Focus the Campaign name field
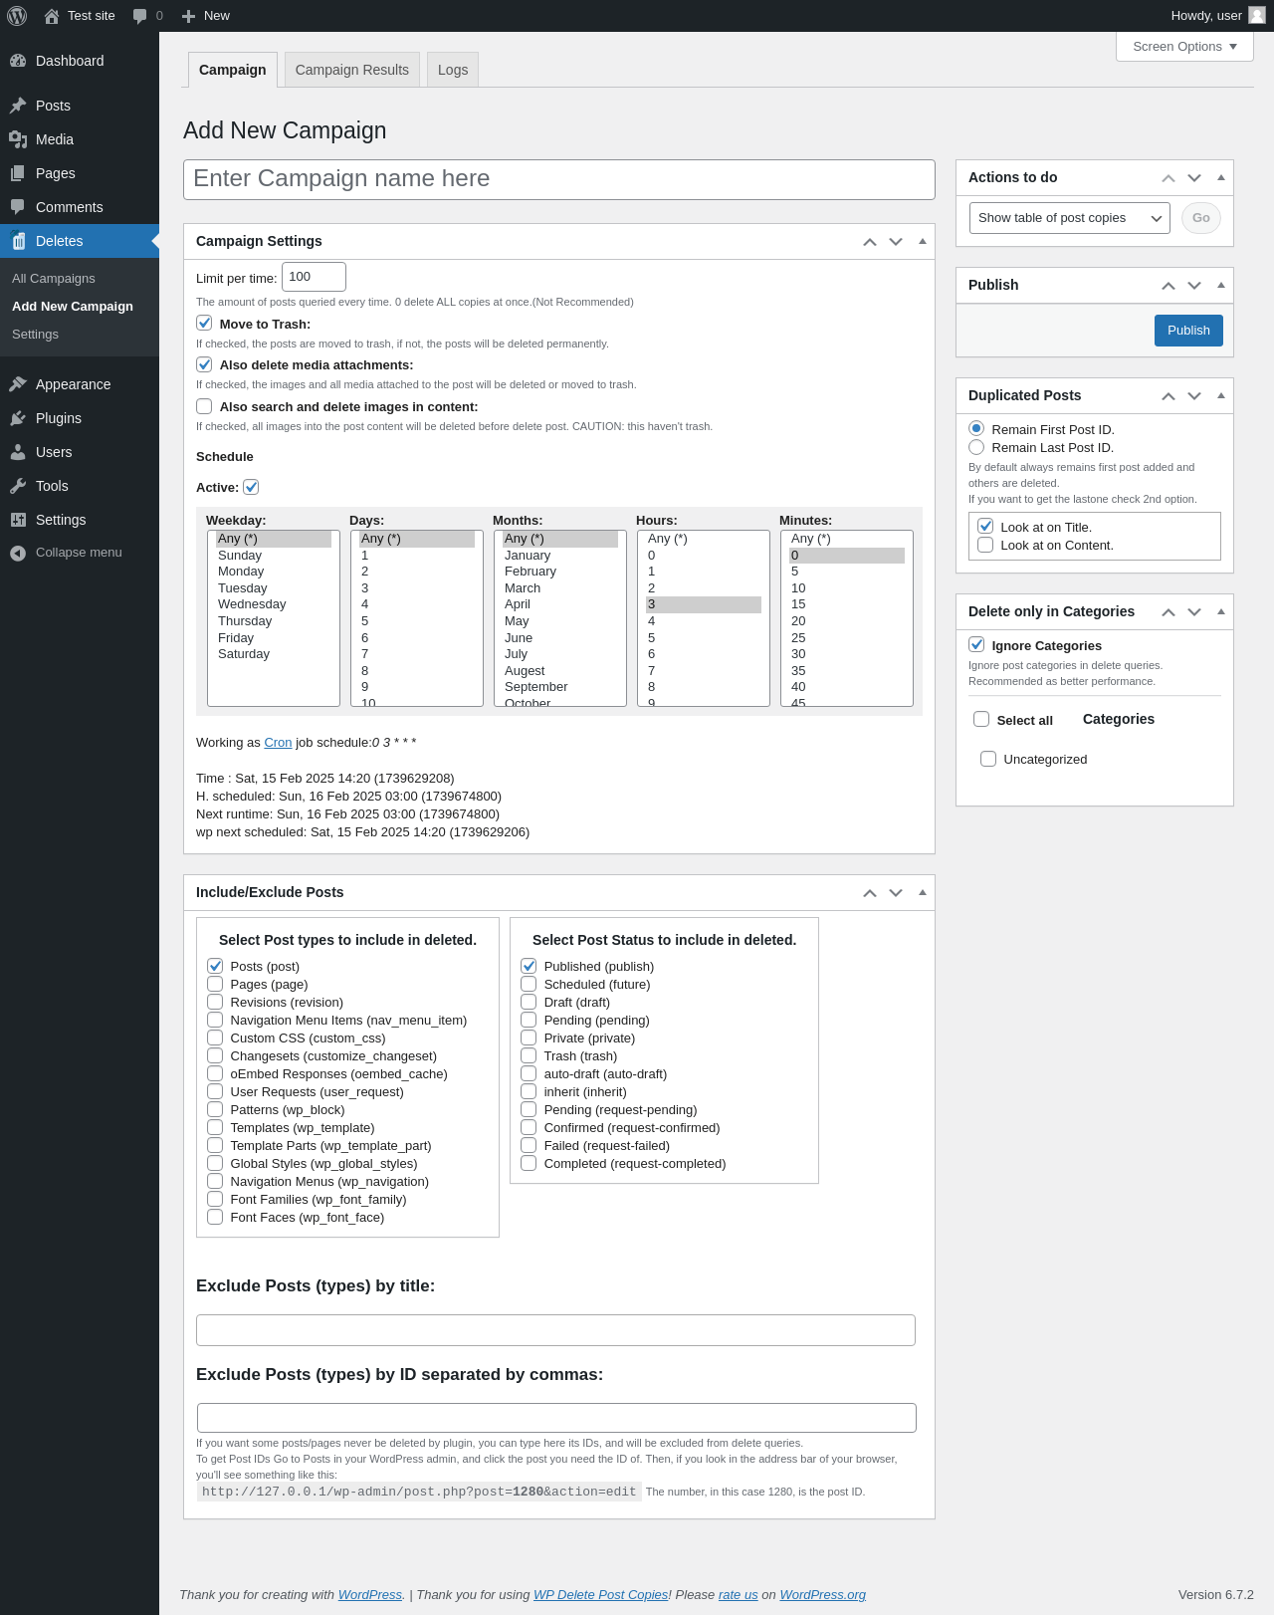 pyautogui.click(x=559, y=179)
